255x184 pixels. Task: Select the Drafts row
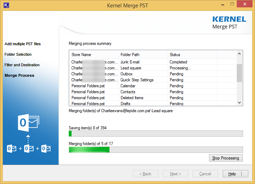pyautogui.click(x=153, y=103)
